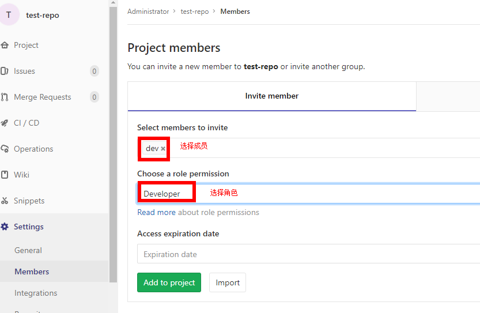Open Read more about role permissions
The image size is (480, 313).
(x=156, y=212)
